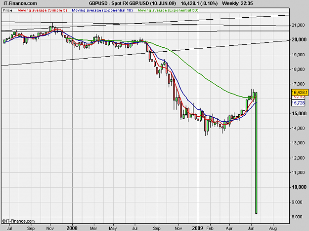This screenshot has width=309, height=231.
Task: Click the Apr label on time axis
Action: click(x=229, y=229)
